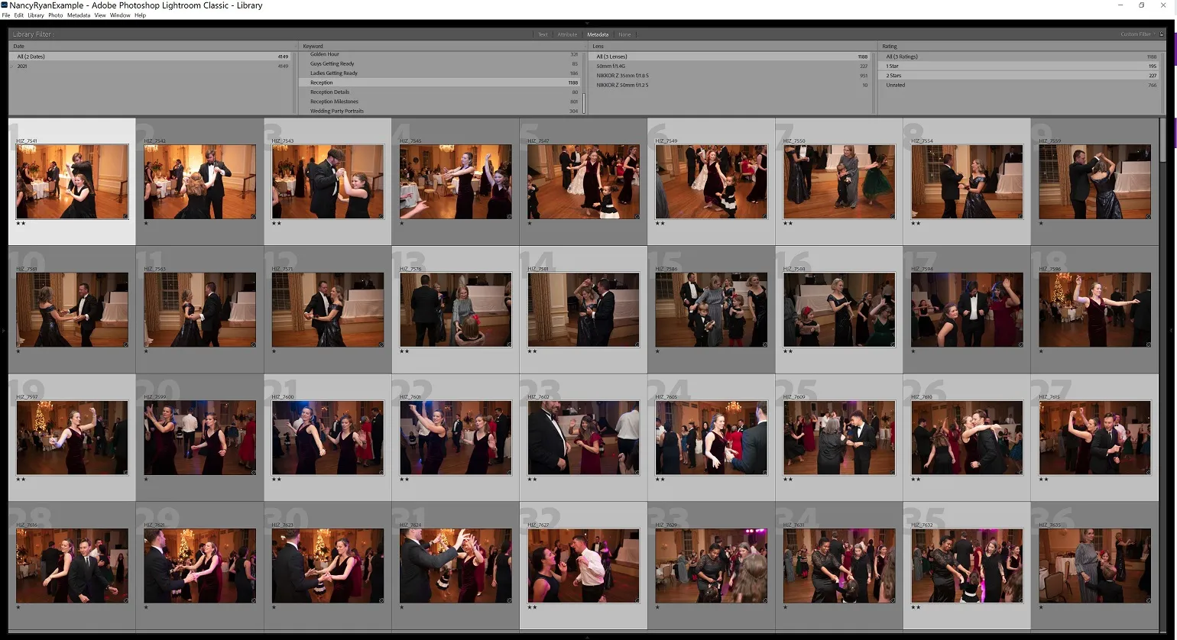The width and height of the screenshot is (1177, 640).
Task: Click the keyword list scrollbar
Action: click(x=584, y=102)
